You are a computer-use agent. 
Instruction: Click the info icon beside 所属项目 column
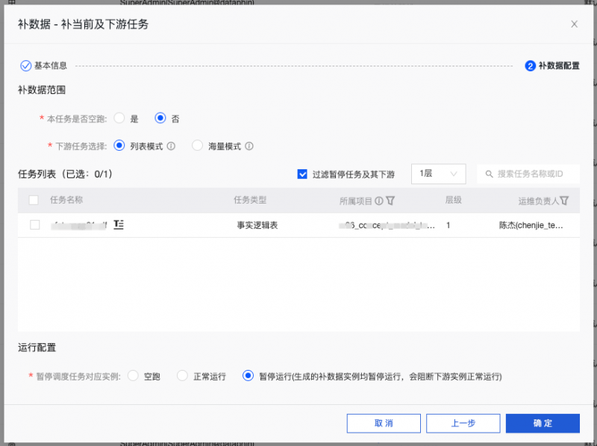[379, 201]
